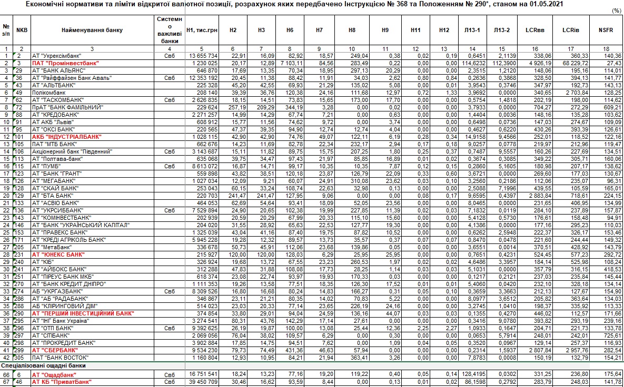Viewport: 624px width, 387px height.
Task: Select АТ "ПЕРШИЙ ІНВЕСТИЦІЙНИЙ БАНК" cell
Action: coord(92,313)
